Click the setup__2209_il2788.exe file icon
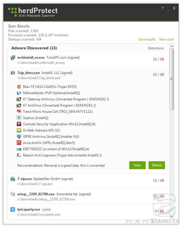 point(13,194)
